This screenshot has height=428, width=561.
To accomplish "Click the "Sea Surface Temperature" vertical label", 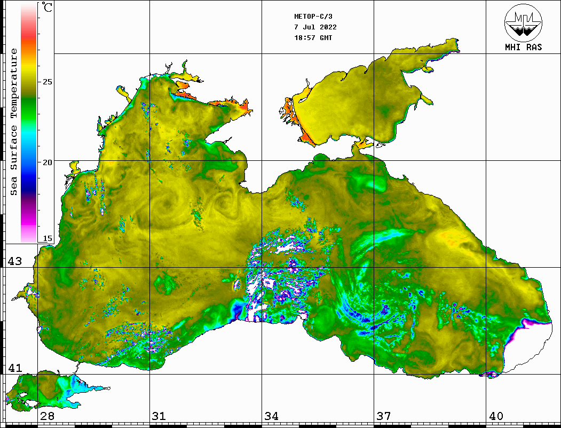I will [x=13, y=122].
